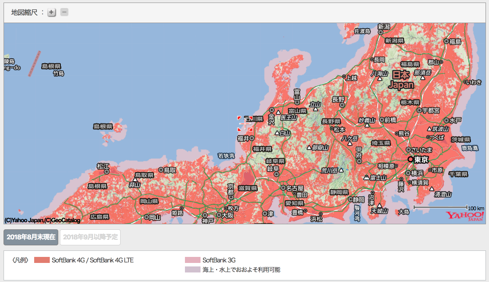The image size is (489, 282).
Task: Zoom in the map scale with plus button
Action: pos(51,13)
